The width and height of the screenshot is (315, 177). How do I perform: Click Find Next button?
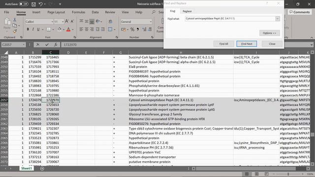coord(247,44)
